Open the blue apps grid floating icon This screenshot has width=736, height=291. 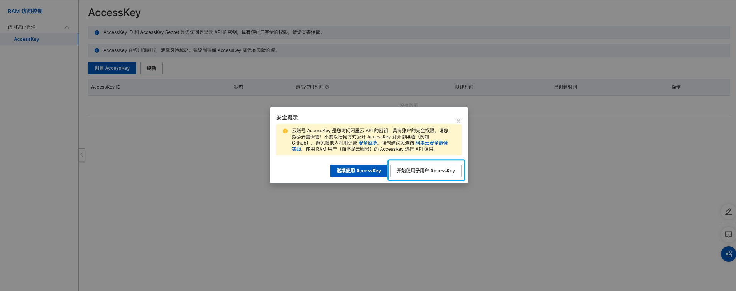[x=728, y=254]
